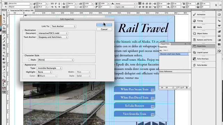Open the Link To dropdown
The height and width of the screenshot is (125, 223).
63,26
